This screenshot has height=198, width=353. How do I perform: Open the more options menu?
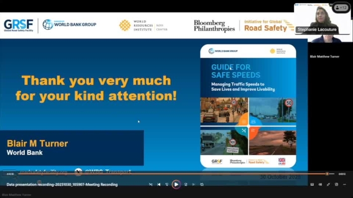(345, 184)
